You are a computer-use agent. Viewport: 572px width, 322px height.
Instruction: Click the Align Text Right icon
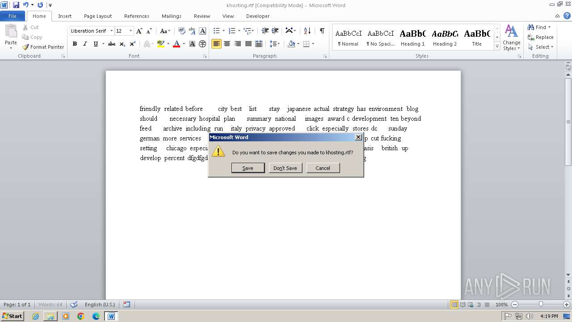(x=238, y=44)
